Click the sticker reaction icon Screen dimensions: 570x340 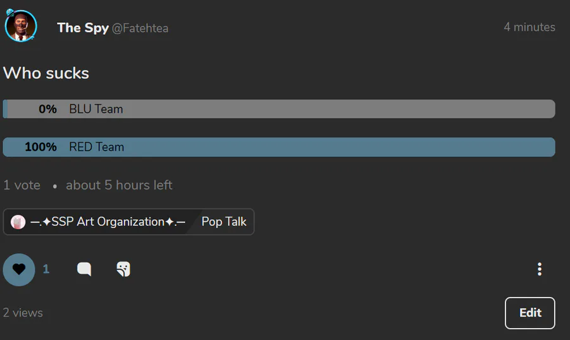click(123, 269)
